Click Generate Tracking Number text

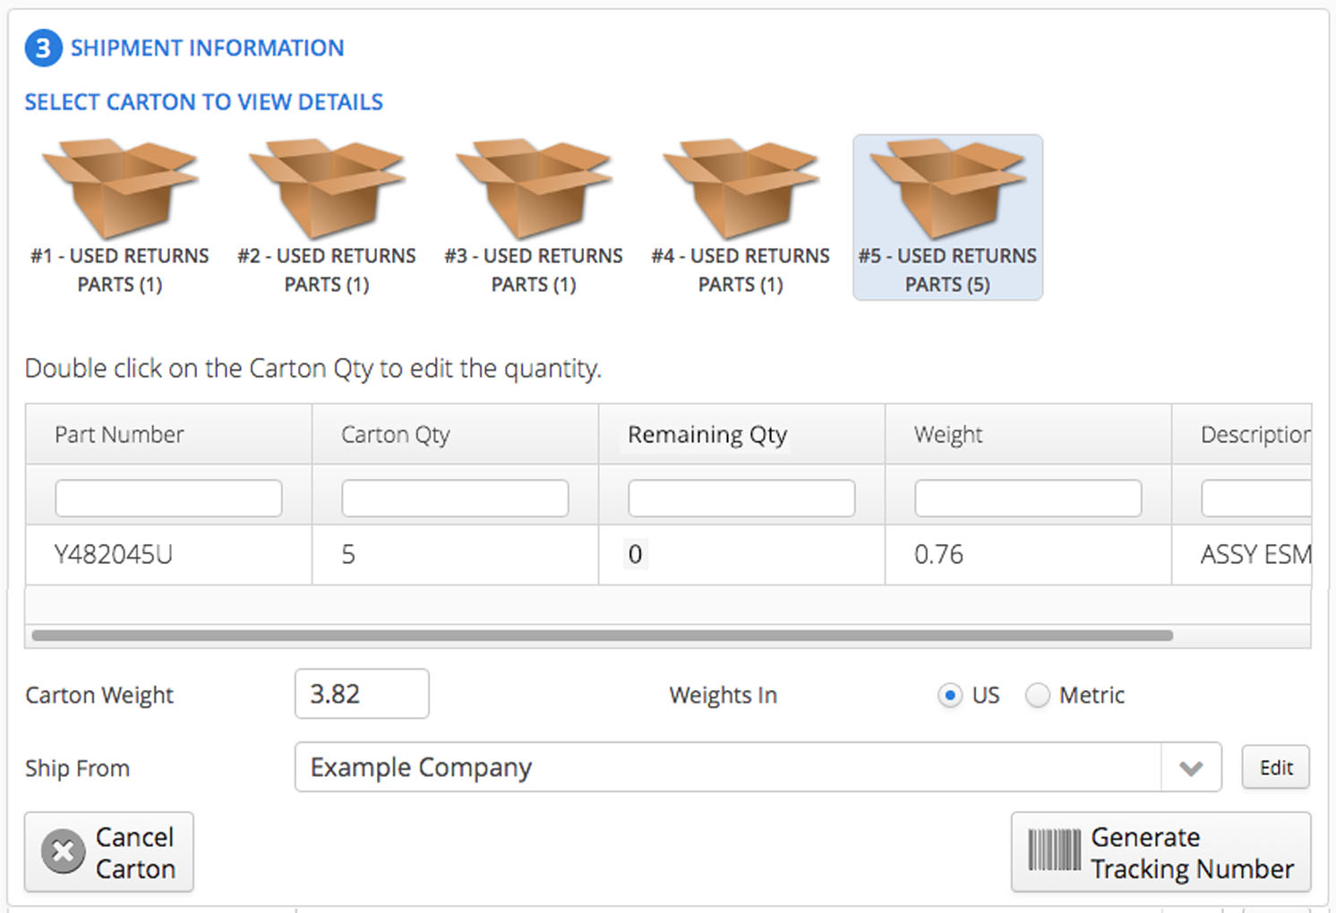tap(1192, 852)
